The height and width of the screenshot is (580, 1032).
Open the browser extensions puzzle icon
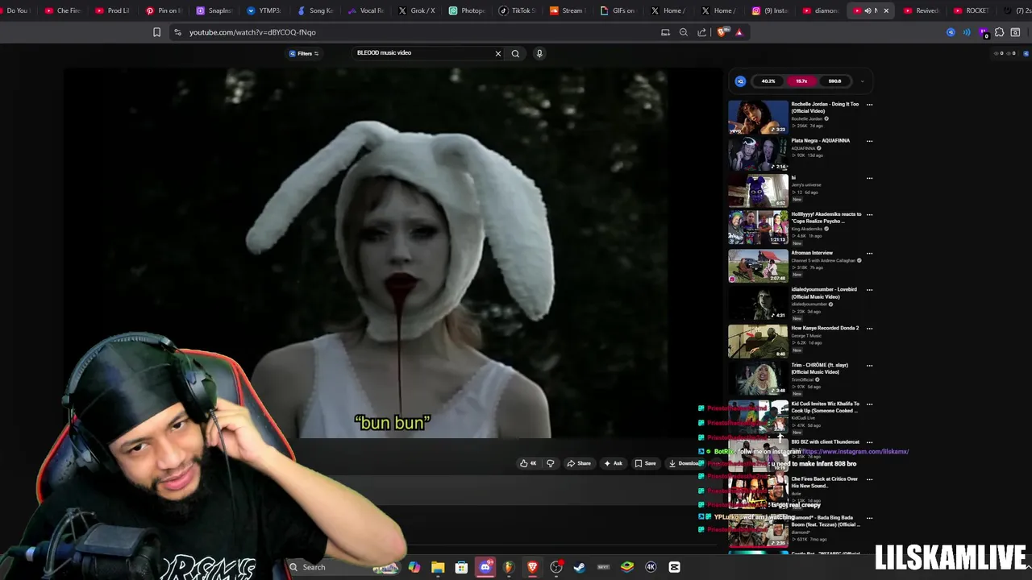999,32
